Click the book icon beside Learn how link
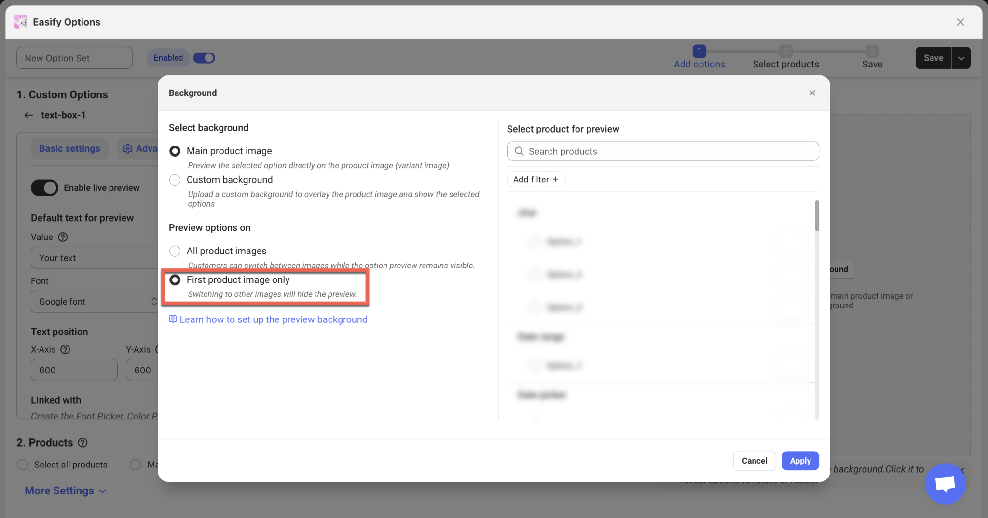This screenshot has height=518, width=988. (x=173, y=319)
